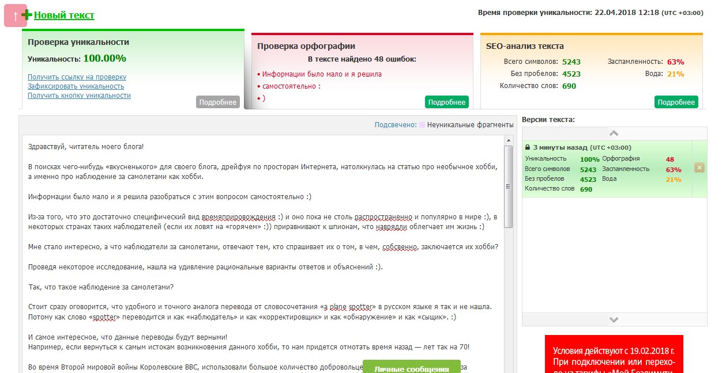Screen dimensions: 726x373
Task: Click the text scrollbar up arrow
Action: [508, 140]
